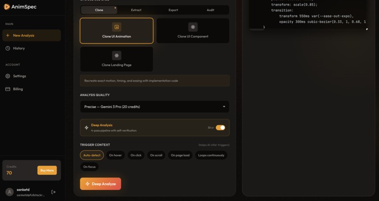Click the code block horizontal scrollbar

click(257, 30)
